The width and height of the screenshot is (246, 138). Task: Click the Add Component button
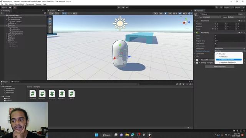point(219,67)
